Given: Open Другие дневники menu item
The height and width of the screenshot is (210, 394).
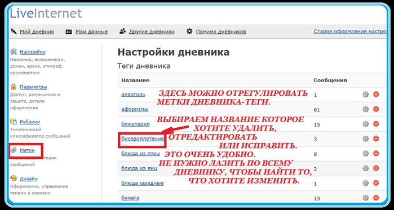Looking at the screenshot, I should pos(152,32).
